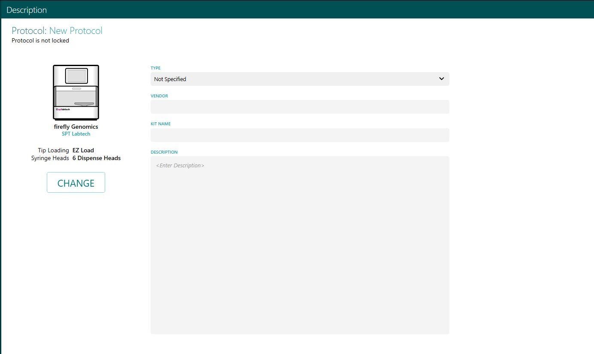Select the firefly Genomics instrument name
Image resolution: width=594 pixels, height=354 pixels.
pyautogui.click(x=76, y=127)
